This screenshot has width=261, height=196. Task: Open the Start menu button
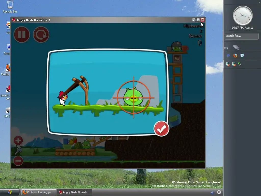click(10, 192)
